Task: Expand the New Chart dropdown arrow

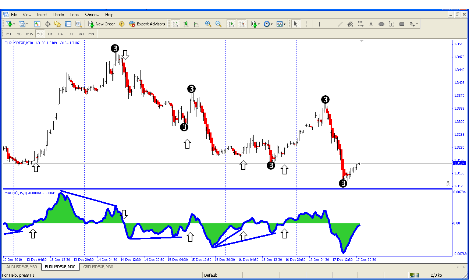Action: pos(14,24)
